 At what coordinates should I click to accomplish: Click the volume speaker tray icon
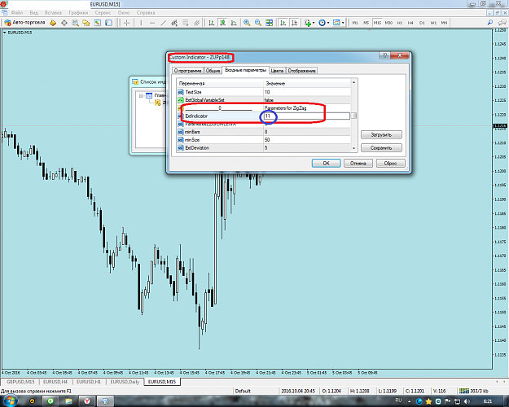click(467, 401)
